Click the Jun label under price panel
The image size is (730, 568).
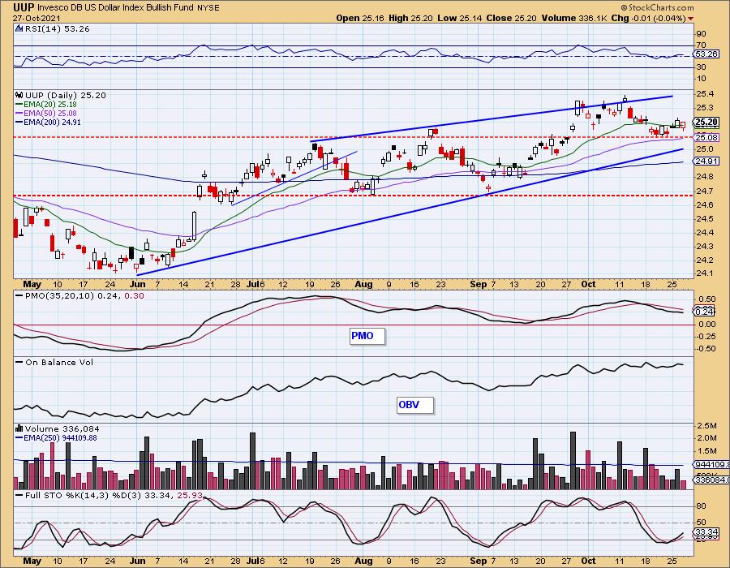click(137, 284)
